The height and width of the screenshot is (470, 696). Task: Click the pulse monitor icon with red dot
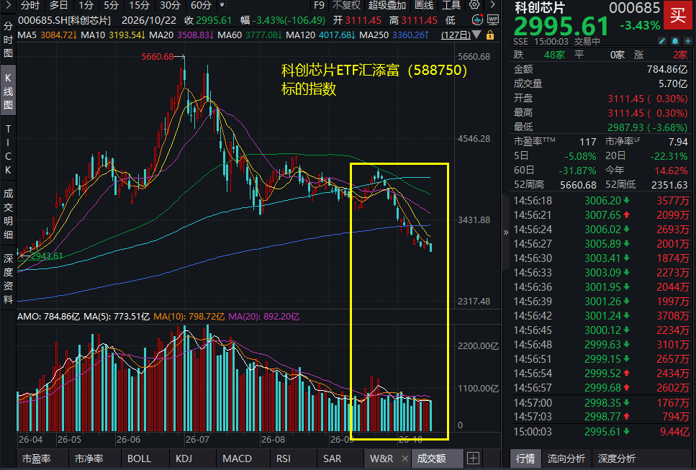coord(478,19)
